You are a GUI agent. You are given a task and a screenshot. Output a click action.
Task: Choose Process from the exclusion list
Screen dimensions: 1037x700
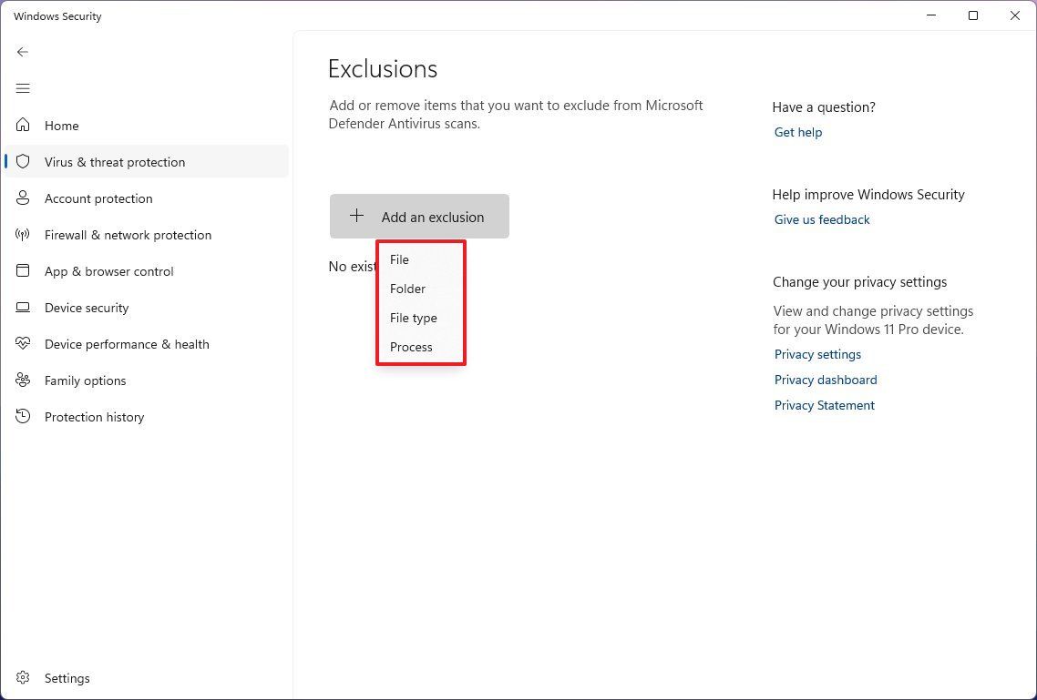[x=411, y=347]
